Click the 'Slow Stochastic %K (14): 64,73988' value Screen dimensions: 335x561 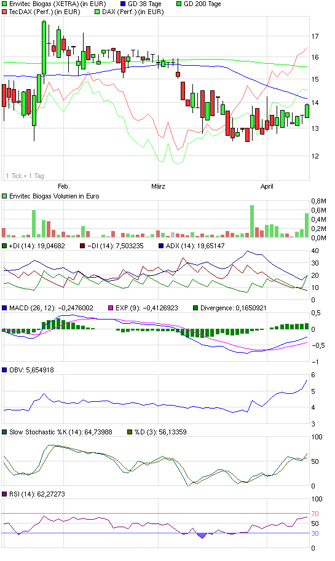[60, 432]
